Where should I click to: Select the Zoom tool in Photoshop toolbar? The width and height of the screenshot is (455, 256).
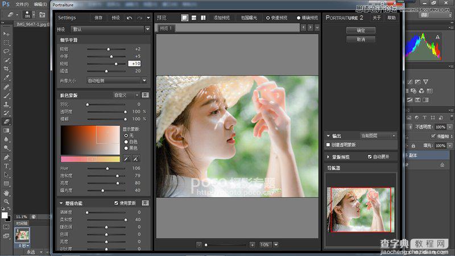pyautogui.click(x=6, y=201)
